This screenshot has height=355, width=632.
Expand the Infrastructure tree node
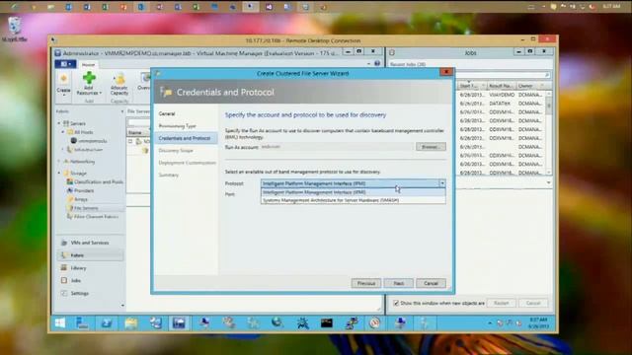click(x=63, y=150)
